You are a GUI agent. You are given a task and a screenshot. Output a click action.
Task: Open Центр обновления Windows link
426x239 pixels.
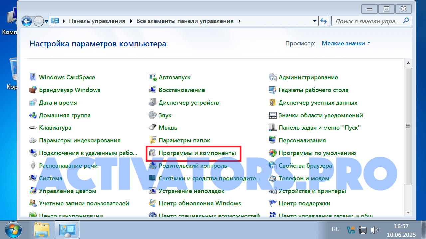pyautogui.click(x=200, y=203)
